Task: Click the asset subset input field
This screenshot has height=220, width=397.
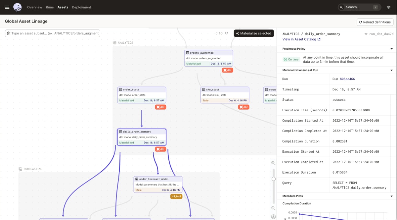Action: (52, 33)
